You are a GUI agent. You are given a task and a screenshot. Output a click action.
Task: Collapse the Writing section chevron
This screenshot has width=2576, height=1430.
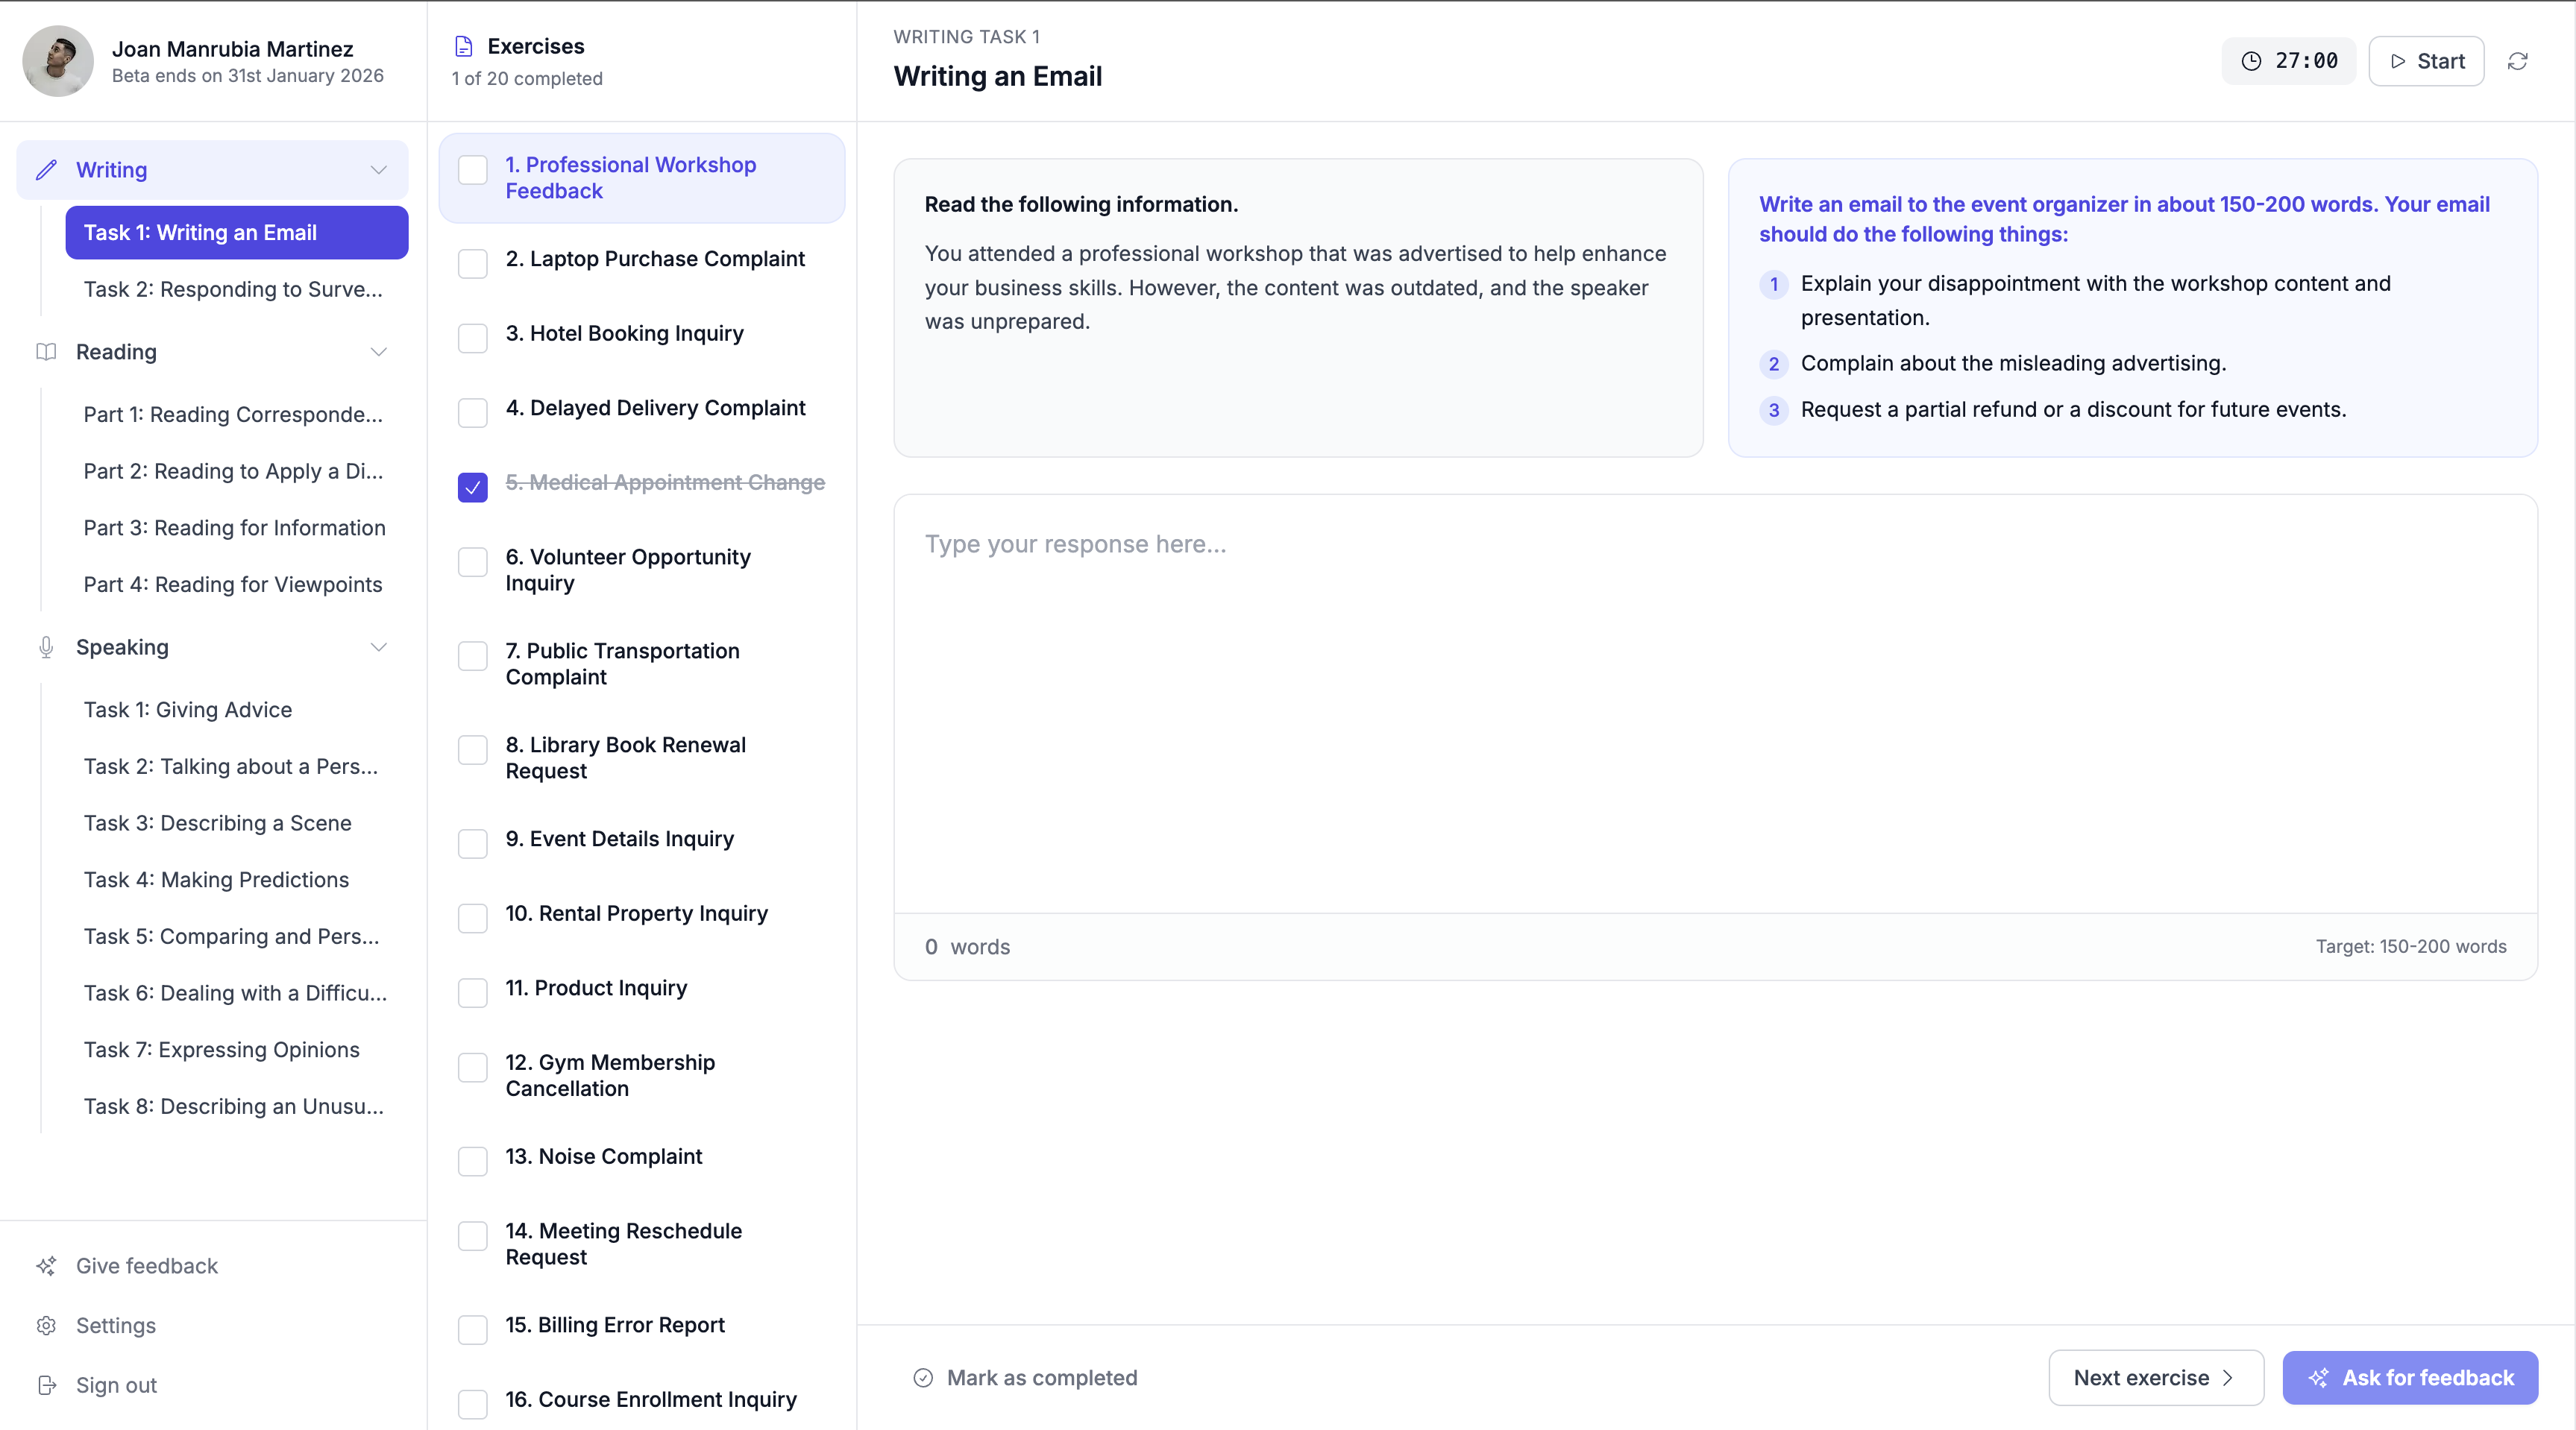pyautogui.click(x=378, y=170)
